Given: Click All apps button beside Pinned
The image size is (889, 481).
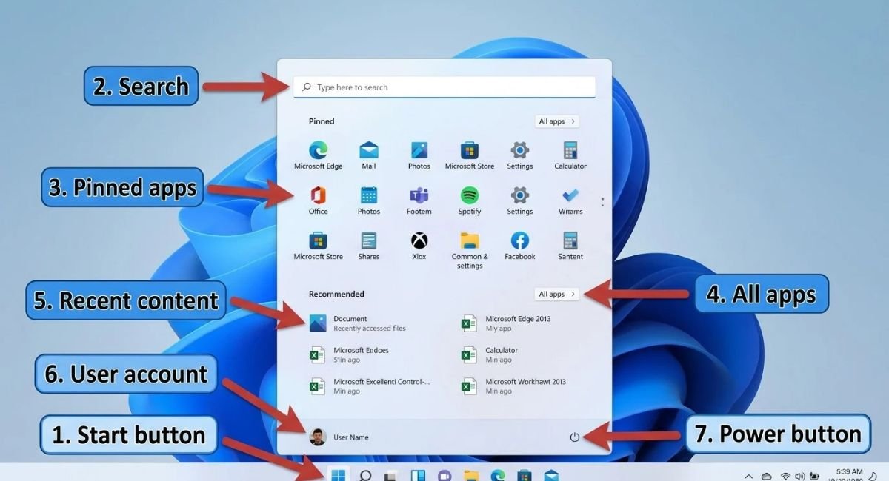Looking at the screenshot, I should (x=556, y=121).
